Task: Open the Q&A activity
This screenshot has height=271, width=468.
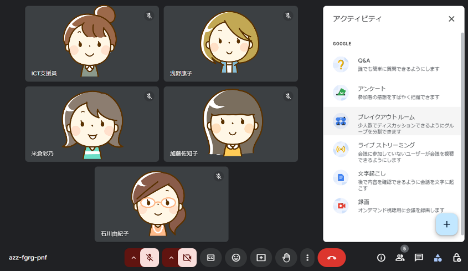Action: tap(392, 64)
